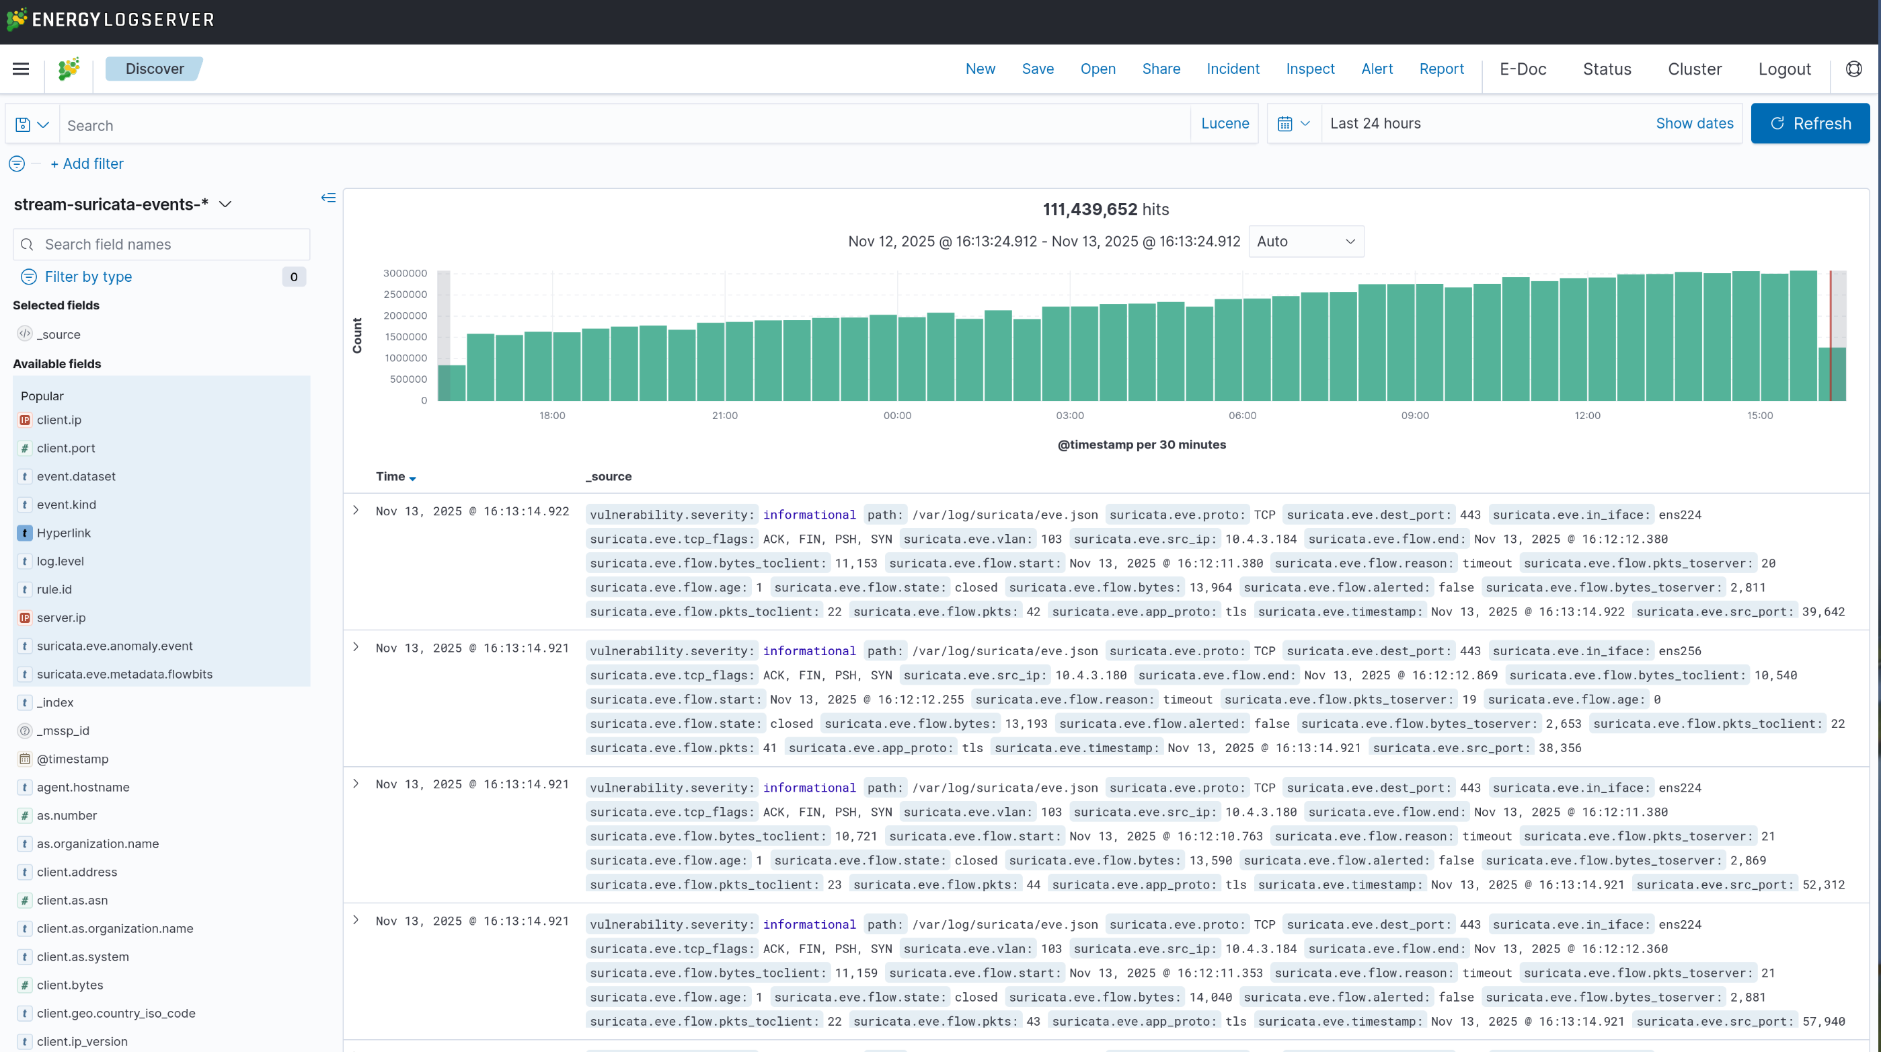Viewport: 1881px width, 1052px height.
Task: Click as.number numeric type icon
Action: (x=25, y=815)
